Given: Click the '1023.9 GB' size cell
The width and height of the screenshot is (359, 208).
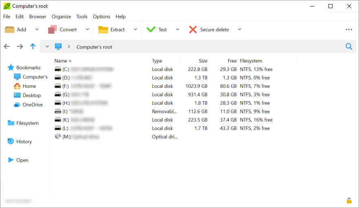Looking at the screenshot, I should click(197, 86).
